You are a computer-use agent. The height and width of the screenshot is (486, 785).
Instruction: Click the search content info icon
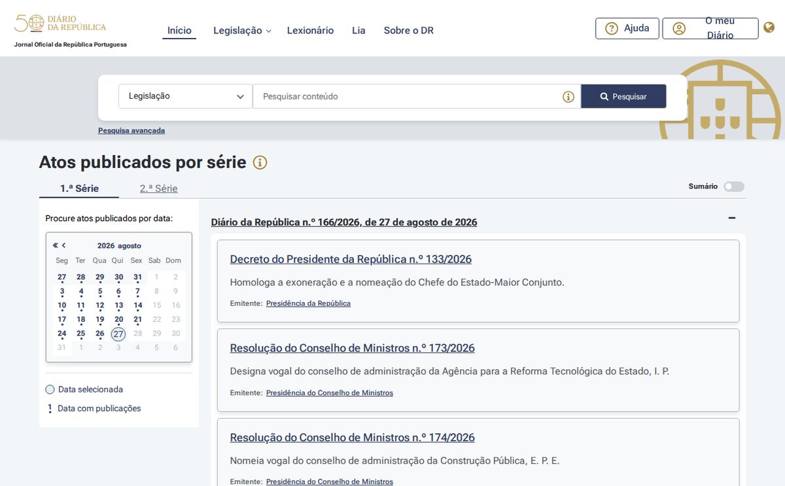point(568,97)
